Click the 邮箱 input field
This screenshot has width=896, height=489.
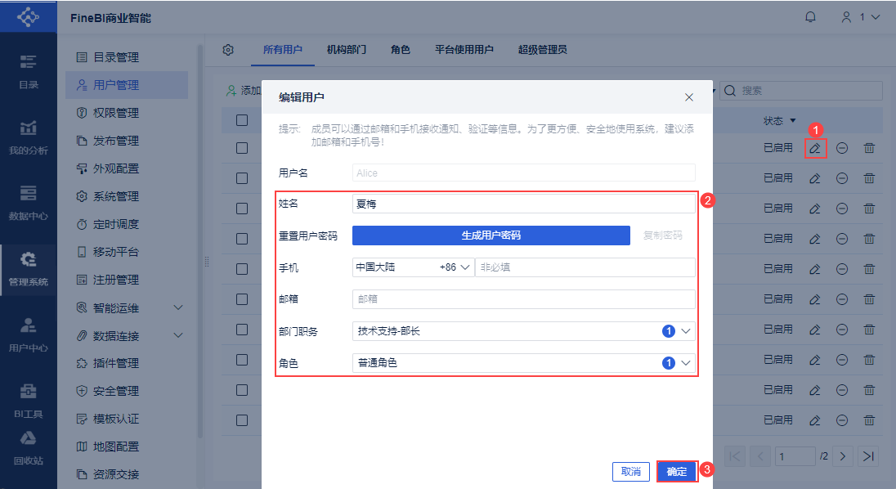(524, 298)
